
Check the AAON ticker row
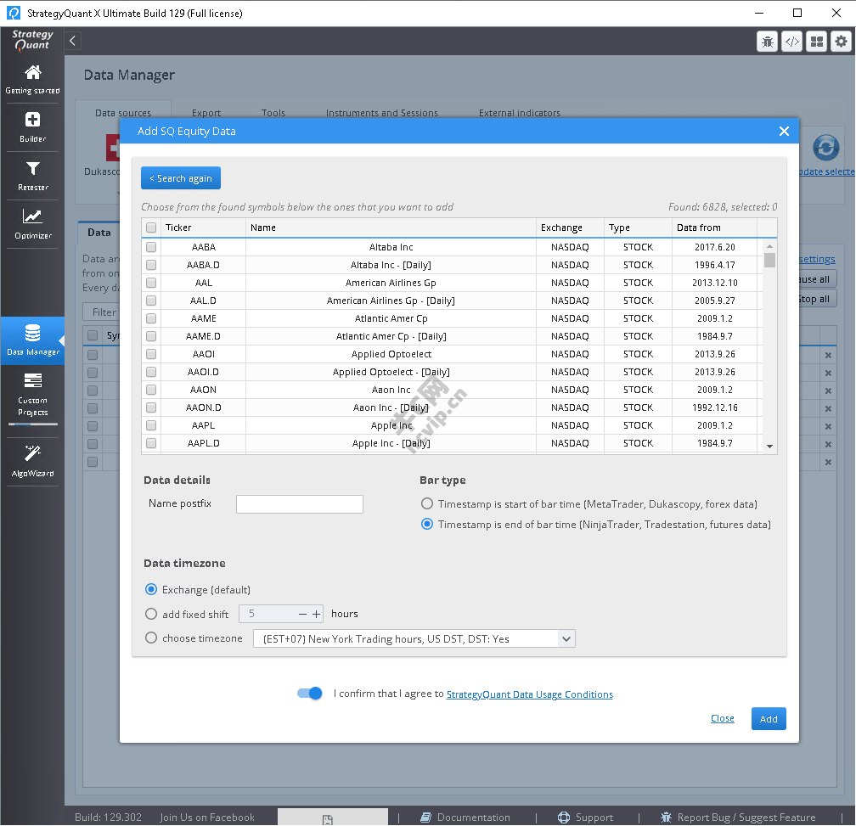point(151,390)
